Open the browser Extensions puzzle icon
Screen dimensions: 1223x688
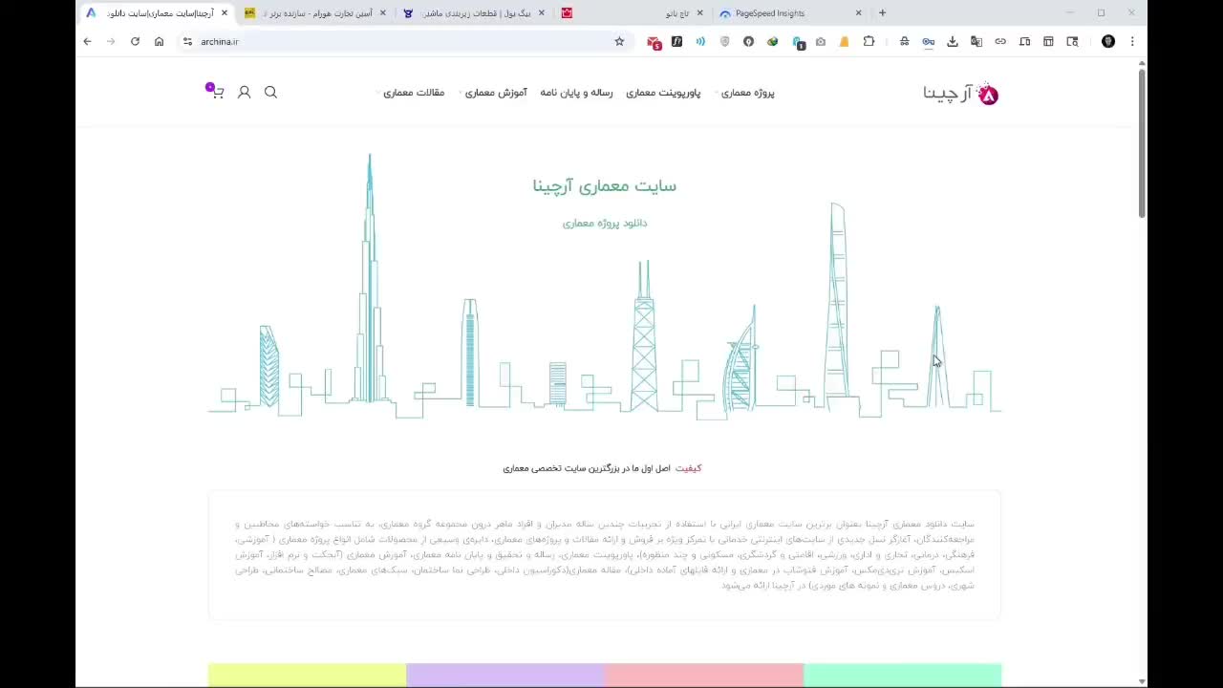(868, 41)
